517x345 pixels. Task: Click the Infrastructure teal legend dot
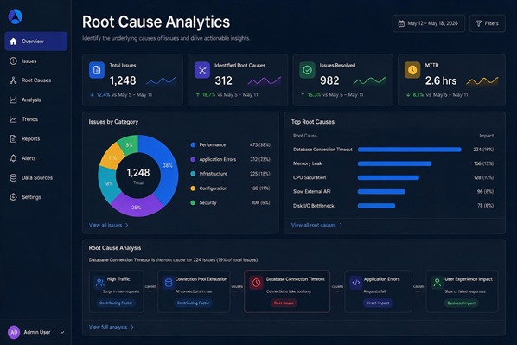coord(193,174)
